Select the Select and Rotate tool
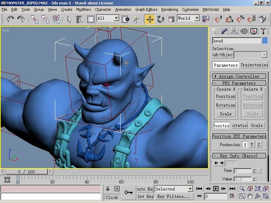The image size is (271, 203). (x=160, y=19)
